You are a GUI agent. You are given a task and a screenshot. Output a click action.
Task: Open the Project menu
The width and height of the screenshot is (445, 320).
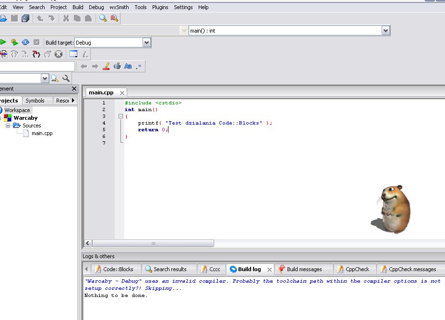(59, 7)
